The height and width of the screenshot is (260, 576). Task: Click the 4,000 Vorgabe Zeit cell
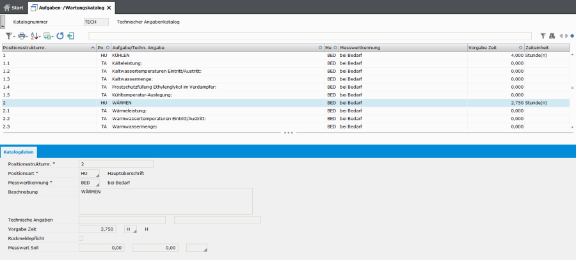coord(495,55)
